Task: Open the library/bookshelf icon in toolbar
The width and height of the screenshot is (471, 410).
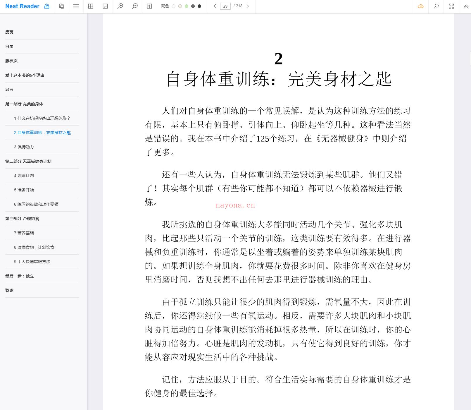Action: pos(61,6)
